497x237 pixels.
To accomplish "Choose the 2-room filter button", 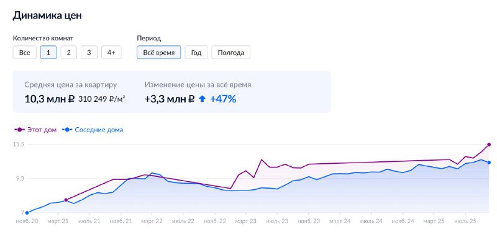I will coord(69,53).
